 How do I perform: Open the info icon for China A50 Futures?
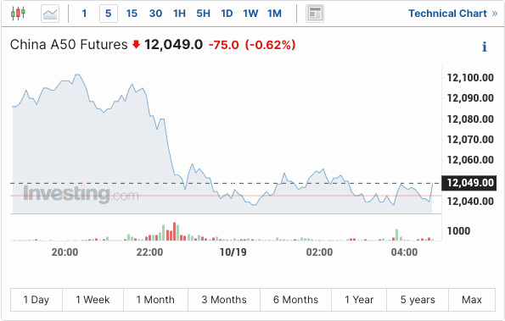click(x=485, y=47)
